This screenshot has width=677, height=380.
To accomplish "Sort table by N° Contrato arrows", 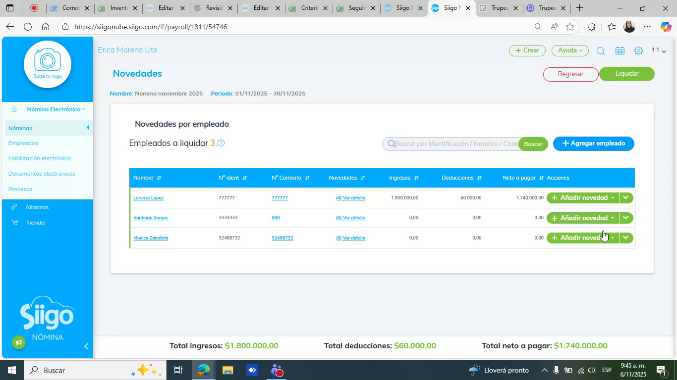I will (x=307, y=178).
